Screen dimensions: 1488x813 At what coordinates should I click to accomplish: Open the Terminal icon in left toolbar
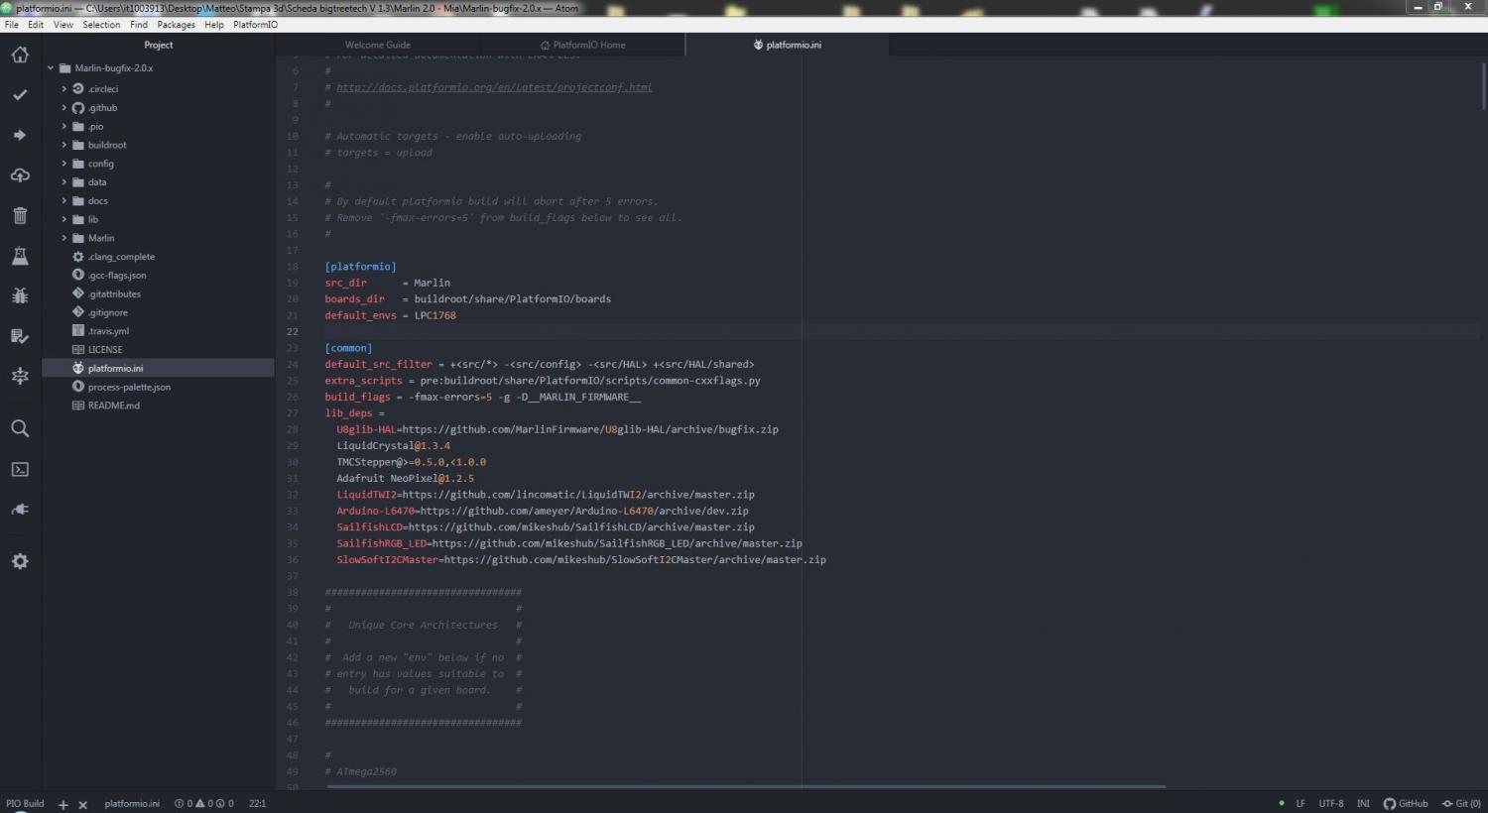coord(20,469)
